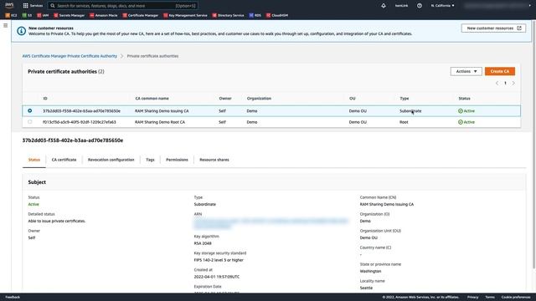Open the notifications bell

tap(384, 6)
